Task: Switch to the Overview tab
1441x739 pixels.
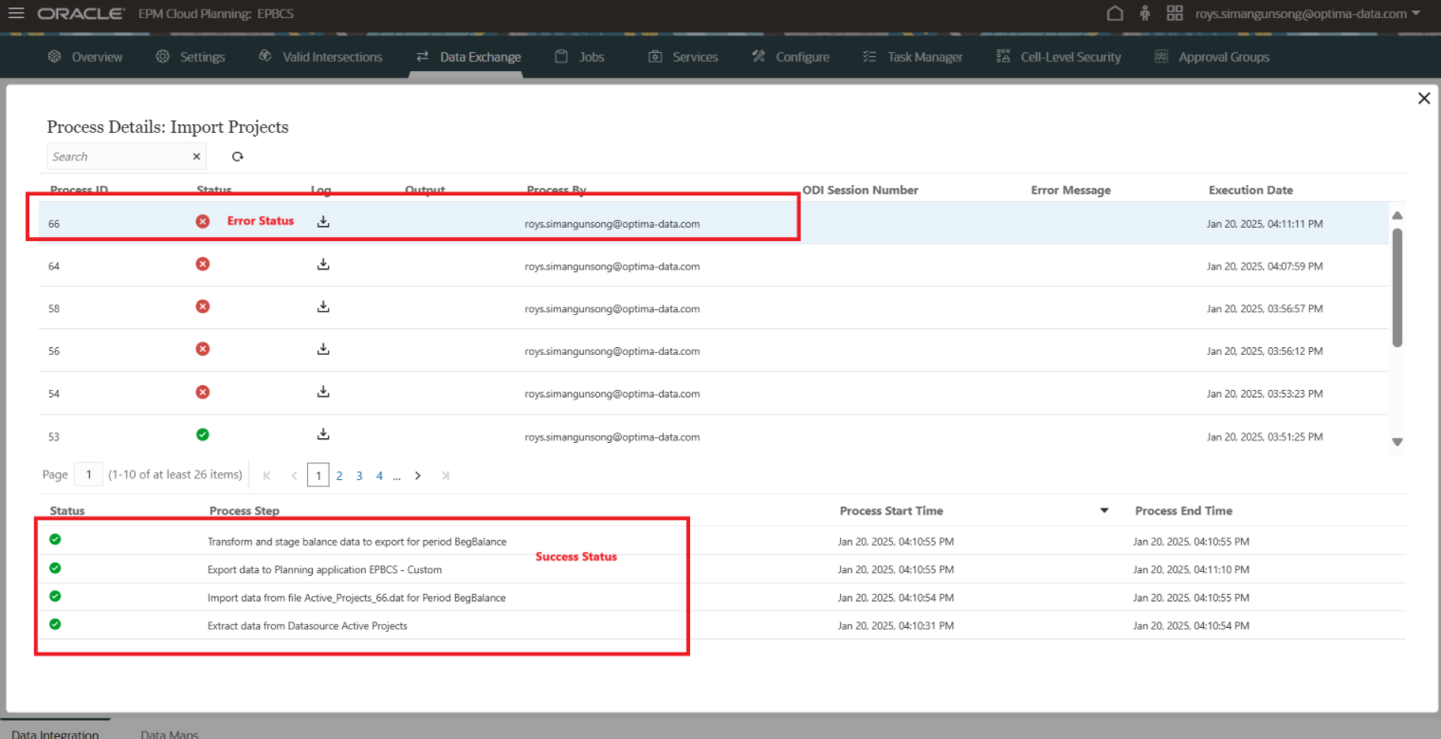Action: 85,57
